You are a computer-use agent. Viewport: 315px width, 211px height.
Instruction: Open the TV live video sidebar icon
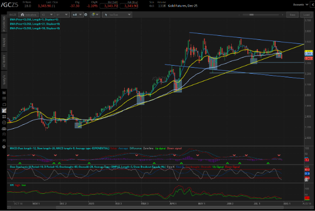point(4,104)
